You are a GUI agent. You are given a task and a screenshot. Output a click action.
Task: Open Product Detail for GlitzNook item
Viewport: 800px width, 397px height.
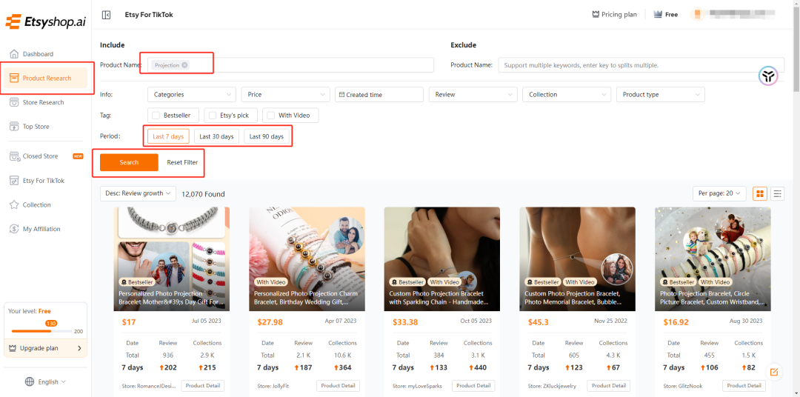744,386
